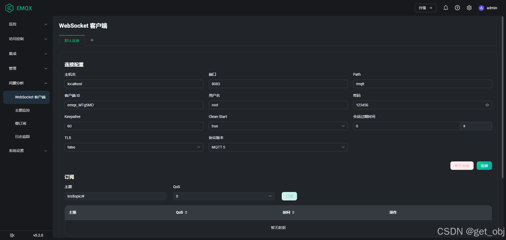This screenshot has height=240, width=506.
Task: Open the TLS dropdown showing false
Action: 134,147
